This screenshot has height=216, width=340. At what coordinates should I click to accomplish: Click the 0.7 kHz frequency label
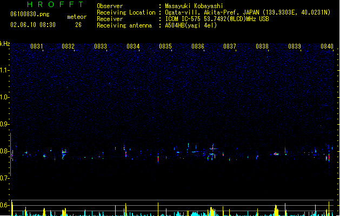click(x=4, y=178)
